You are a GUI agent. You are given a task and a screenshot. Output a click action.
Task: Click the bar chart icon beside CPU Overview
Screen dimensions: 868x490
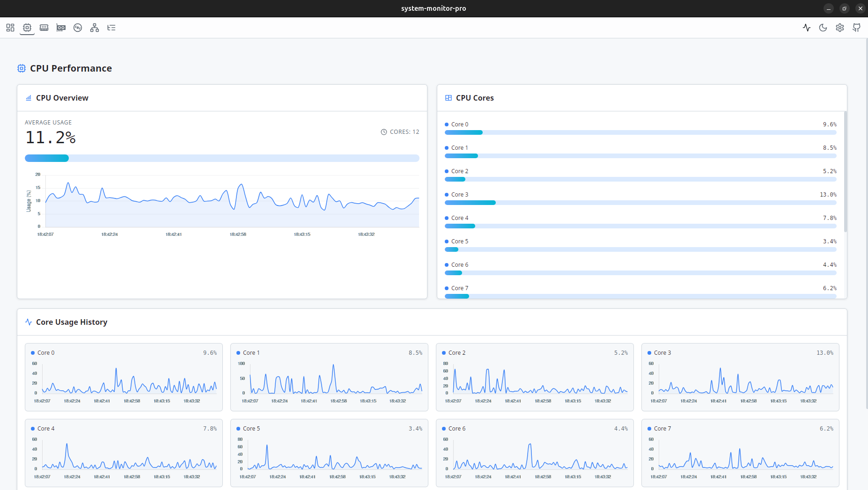(x=28, y=98)
